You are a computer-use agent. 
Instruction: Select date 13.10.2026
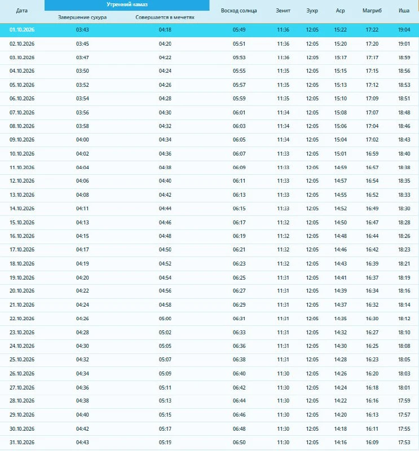[22, 194]
